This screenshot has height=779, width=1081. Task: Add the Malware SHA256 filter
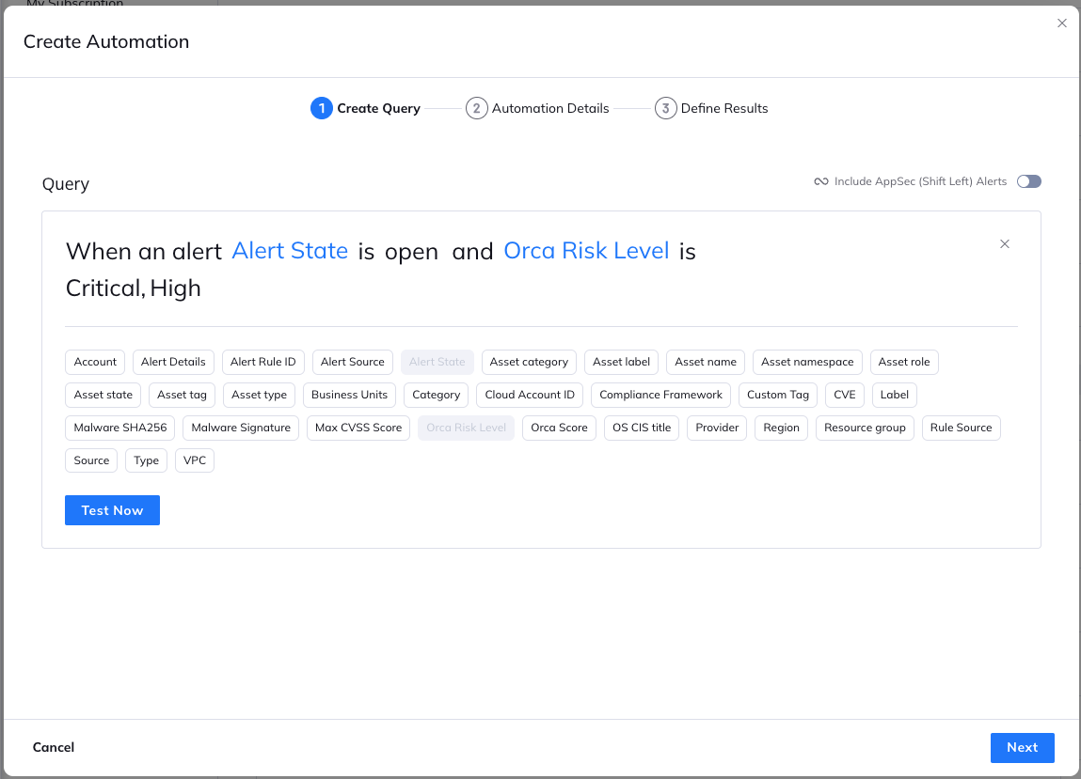point(120,428)
